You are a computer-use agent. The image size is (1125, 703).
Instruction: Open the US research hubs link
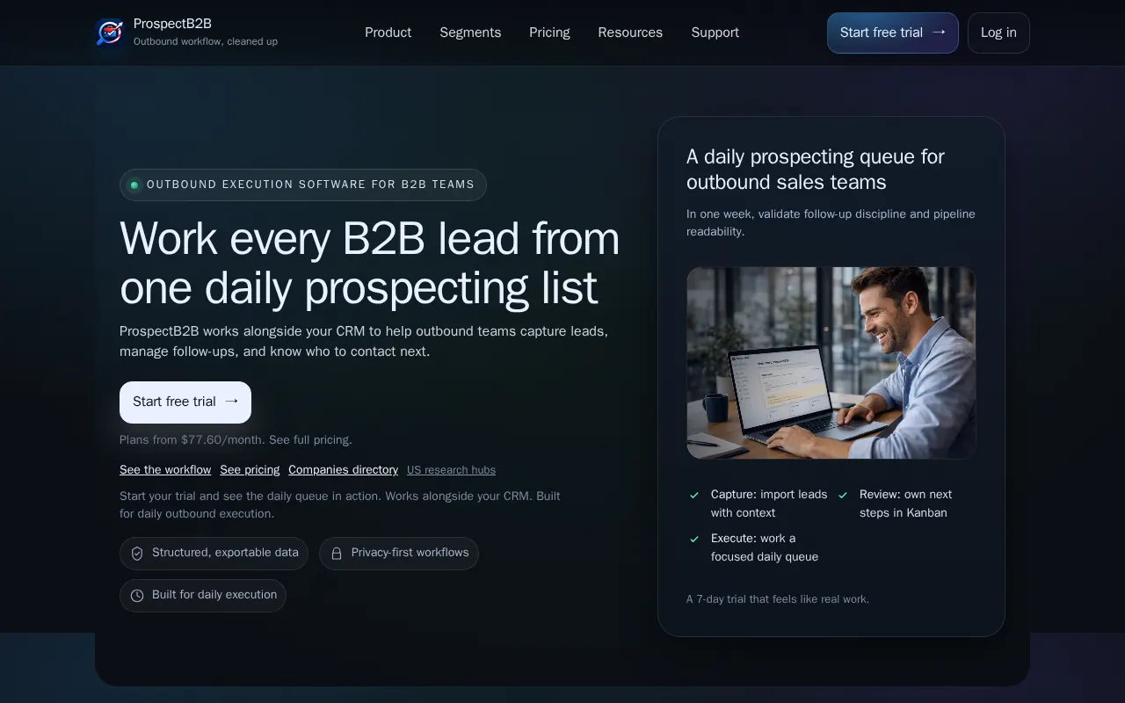(x=451, y=470)
